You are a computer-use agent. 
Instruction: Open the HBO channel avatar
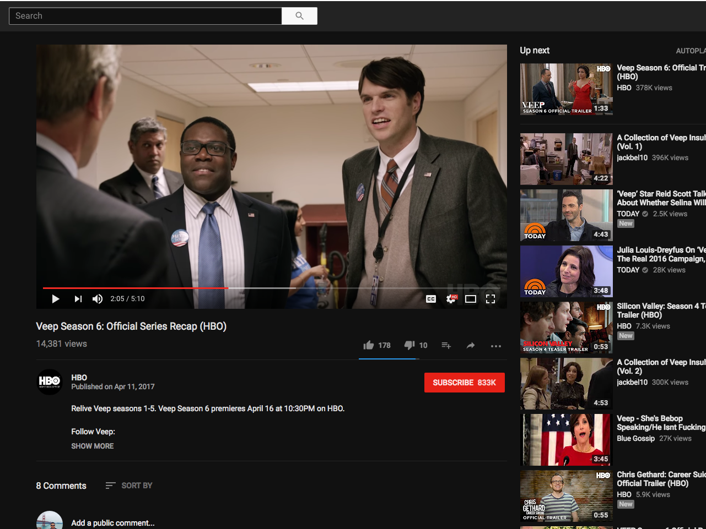point(49,381)
